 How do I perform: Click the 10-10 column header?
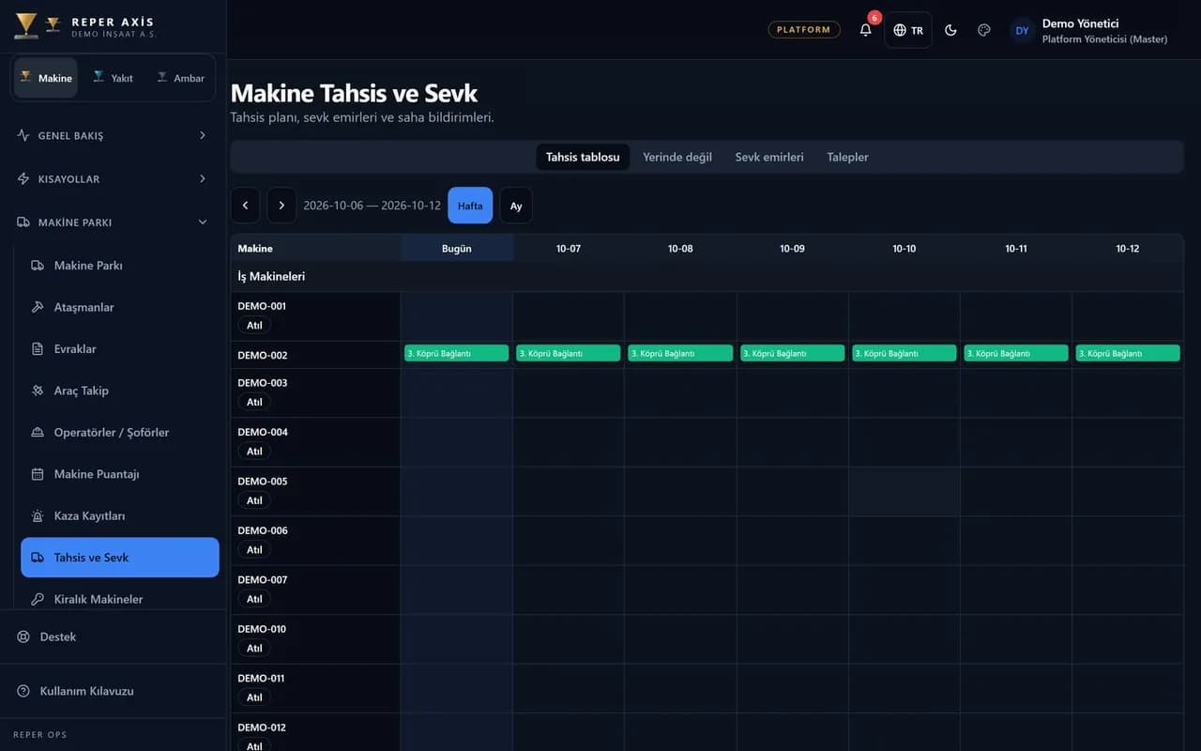[x=905, y=249]
